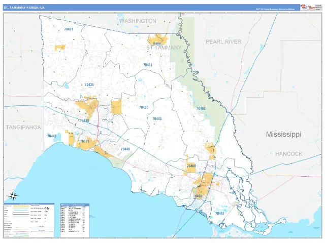
Task: Click the HANCOCK county label
Action: [x=289, y=154]
